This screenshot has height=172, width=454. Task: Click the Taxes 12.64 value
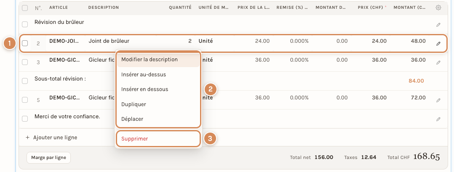369,157
